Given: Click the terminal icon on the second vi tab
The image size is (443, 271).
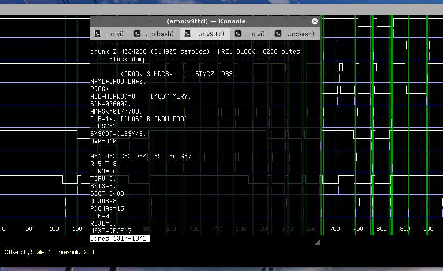Looking at the screenshot, I should tap(238, 34).
